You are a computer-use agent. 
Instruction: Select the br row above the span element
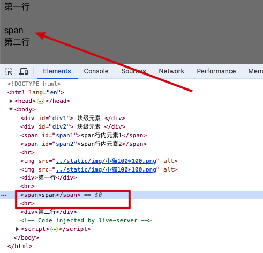(x=27, y=186)
